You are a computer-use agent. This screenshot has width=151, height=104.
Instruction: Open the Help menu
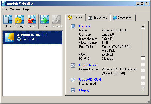pyautogui.click(x=26, y=9)
